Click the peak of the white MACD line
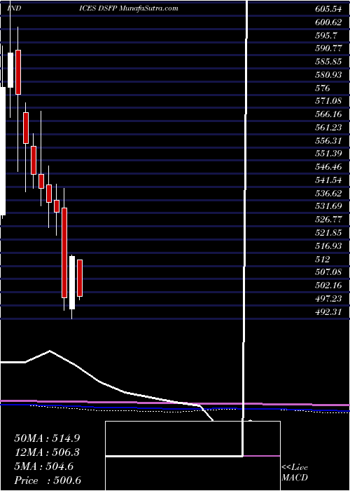The height and width of the screenshot is (491, 350). click(x=50, y=351)
